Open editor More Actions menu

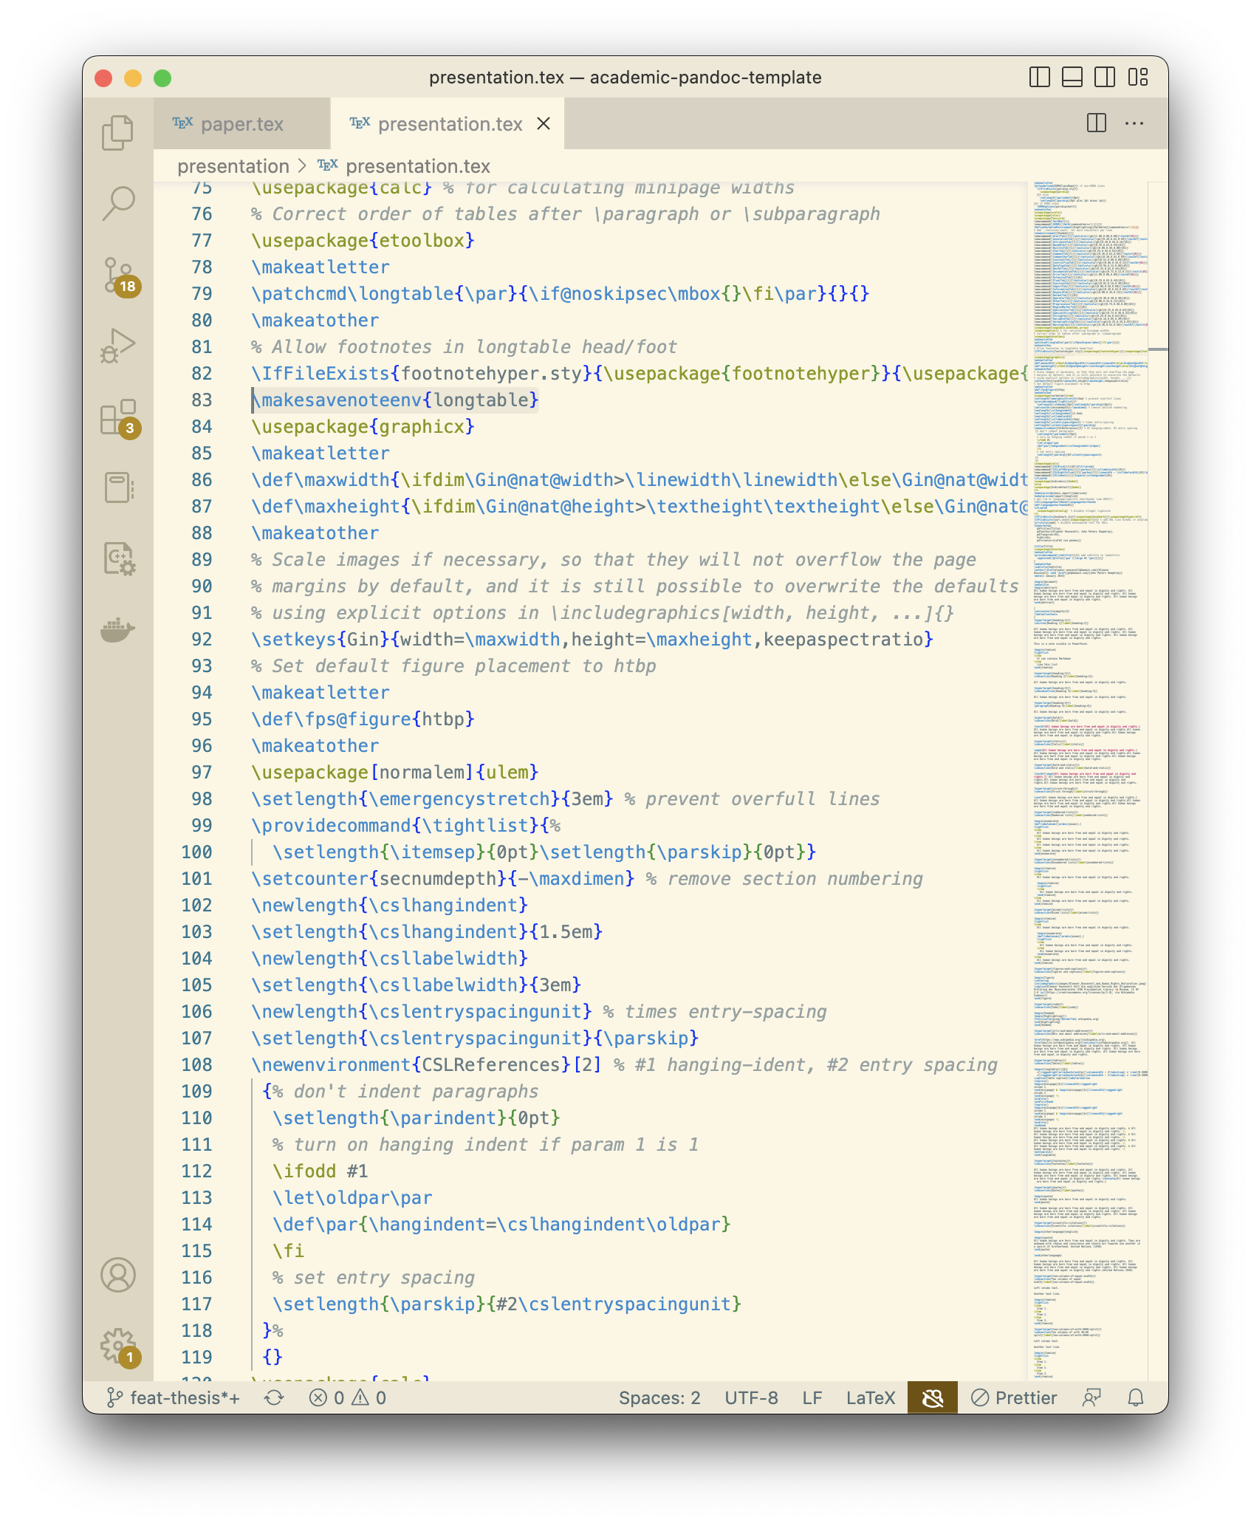pos(1134,123)
